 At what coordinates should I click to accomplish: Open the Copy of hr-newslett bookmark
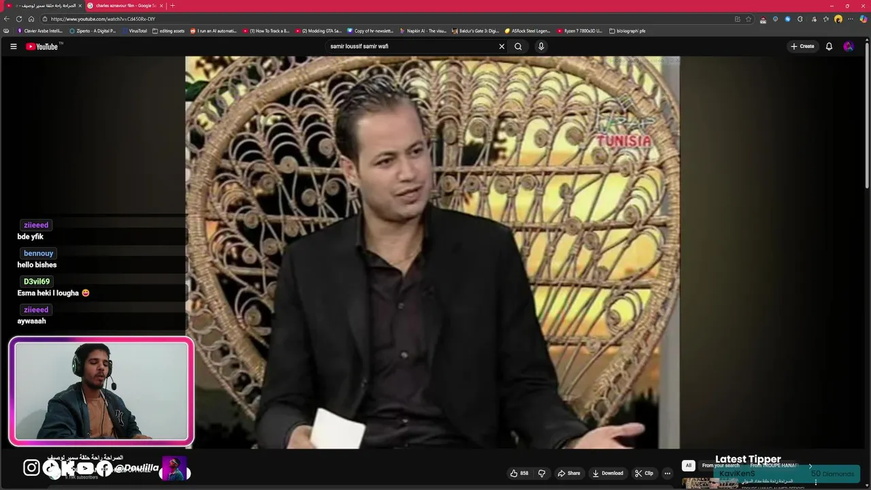pos(371,31)
